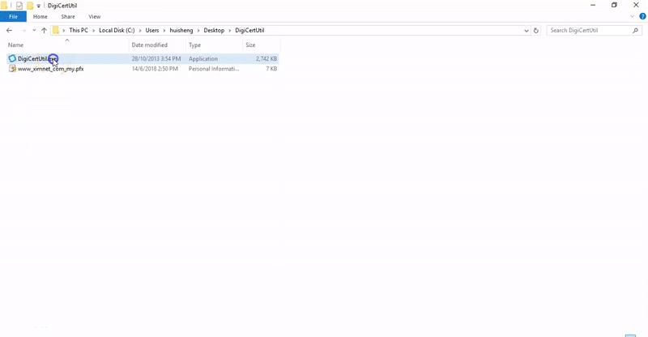Viewport: 648px width, 337px height.
Task: Click the folder icon in address bar
Action: click(x=55, y=30)
